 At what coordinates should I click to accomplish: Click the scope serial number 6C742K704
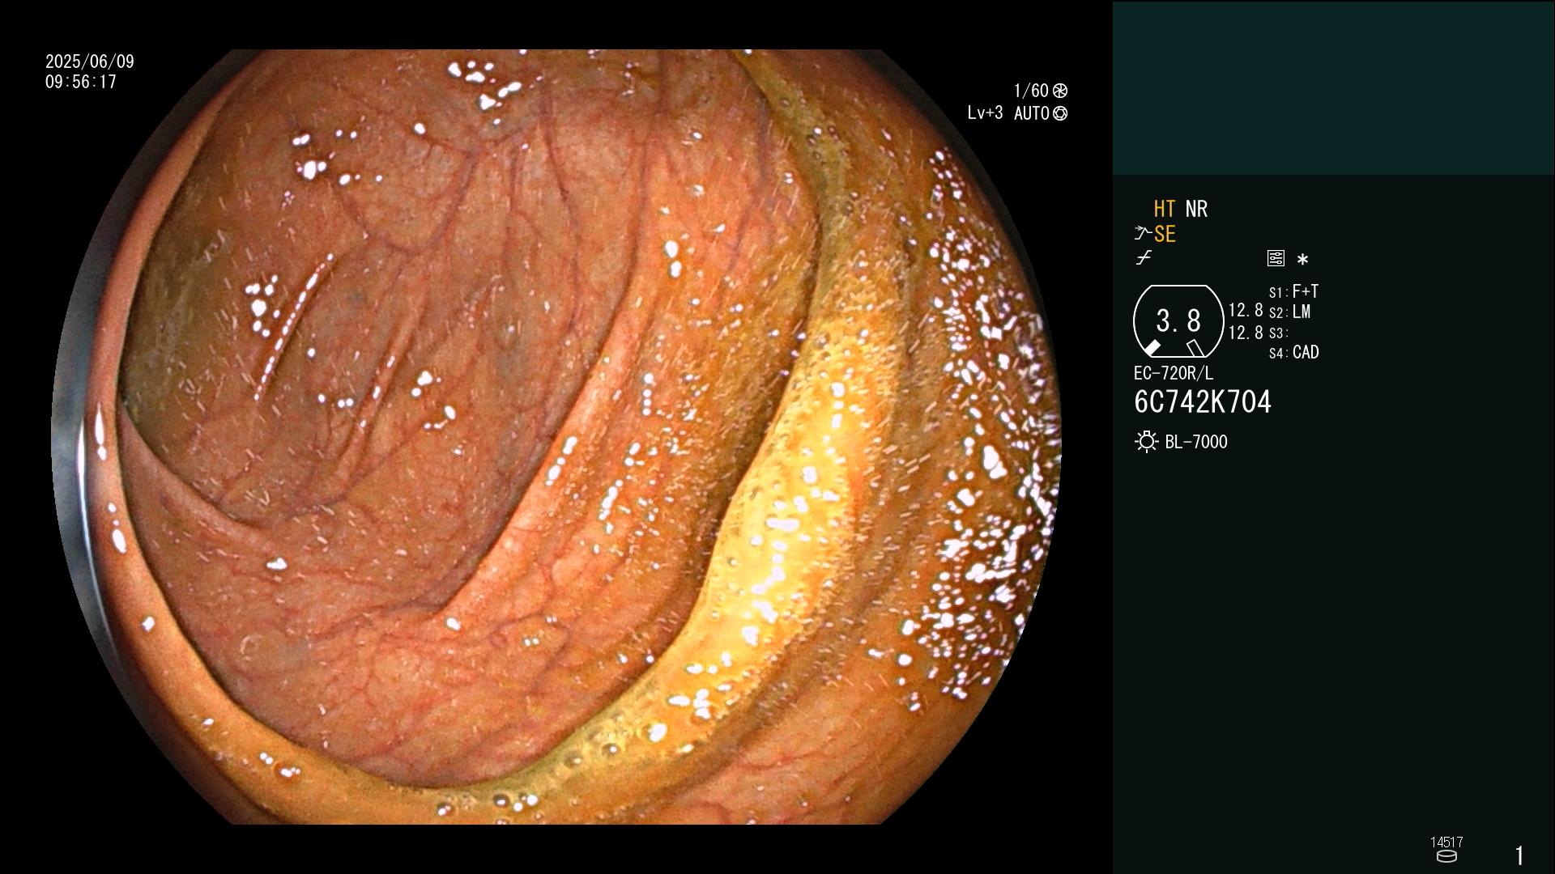1203,402
